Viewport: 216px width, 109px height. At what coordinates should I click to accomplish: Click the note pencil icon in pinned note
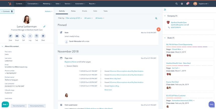pos(61,32)
